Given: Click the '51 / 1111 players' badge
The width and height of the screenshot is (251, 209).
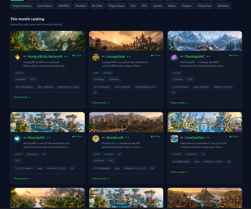Looking at the screenshot, I should tap(24, 168).
